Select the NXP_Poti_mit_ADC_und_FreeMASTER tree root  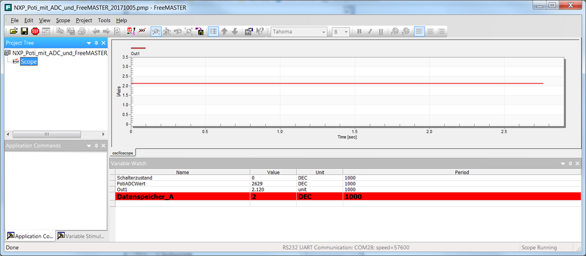click(x=60, y=53)
